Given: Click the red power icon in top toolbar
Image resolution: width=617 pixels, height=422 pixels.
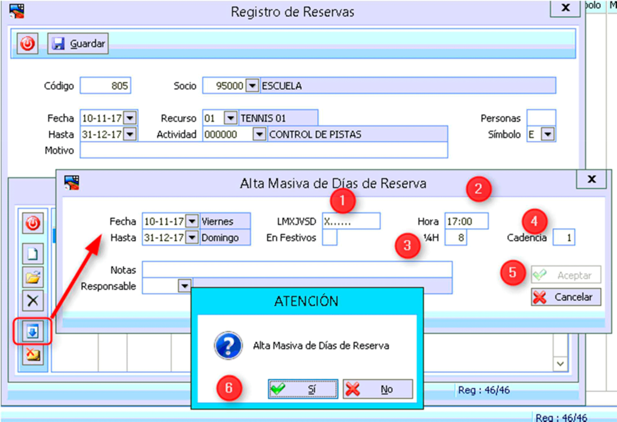Looking at the screenshot, I should coord(28,43).
